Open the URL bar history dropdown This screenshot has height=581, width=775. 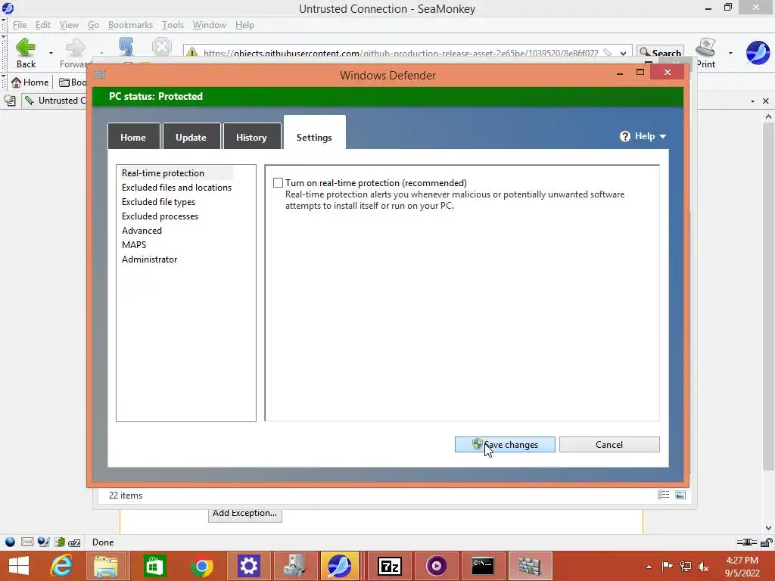[624, 53]
